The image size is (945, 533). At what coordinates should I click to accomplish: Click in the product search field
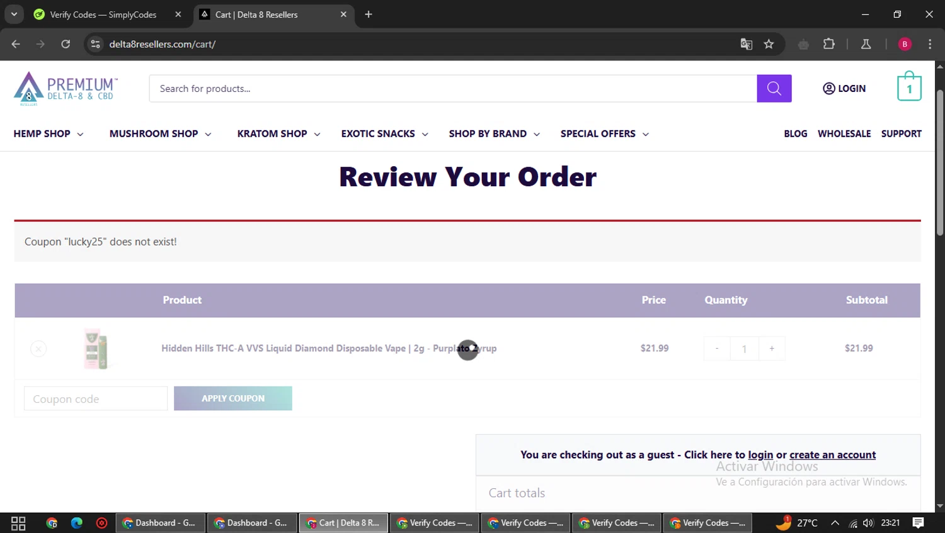[453, 89]
